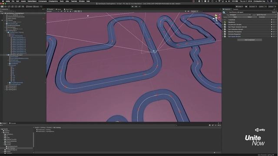The image size is (278, 156).
Task: Select the Move tool in the toolbar
Action: (x=6, y=6)
